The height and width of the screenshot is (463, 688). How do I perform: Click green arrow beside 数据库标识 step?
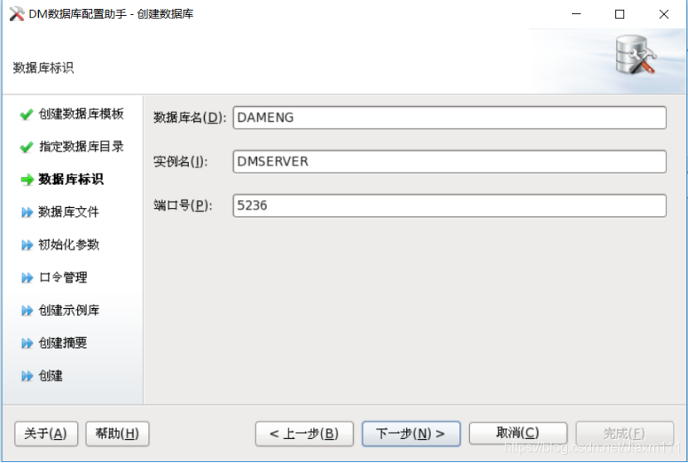[x=27, y=180]
